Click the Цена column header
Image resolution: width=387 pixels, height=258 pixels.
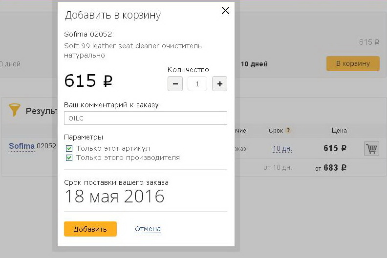(x=339, y=131)
